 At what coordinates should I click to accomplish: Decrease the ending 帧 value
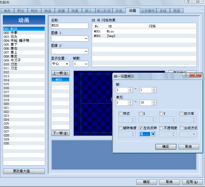coord(154,91)
